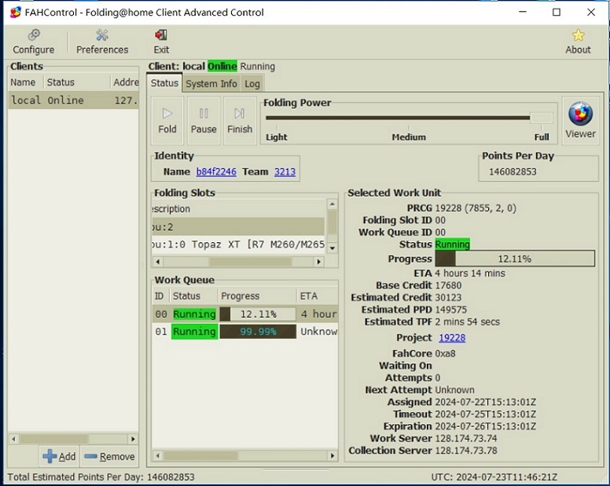Click the FAHControl app icon in title bar
Screen dimensions: 610x486
(16, 12)
